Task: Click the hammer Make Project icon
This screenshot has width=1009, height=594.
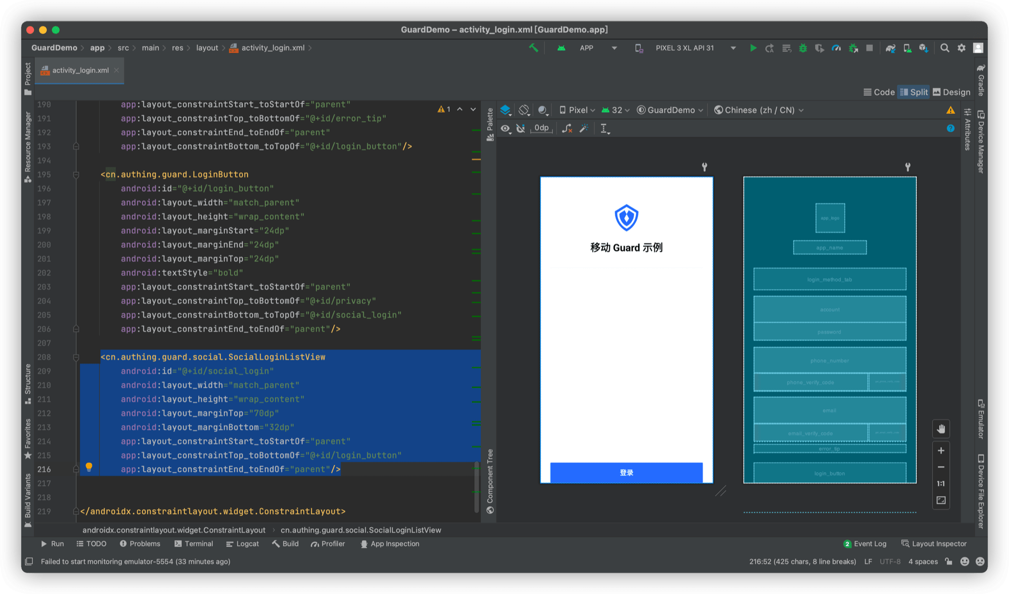Action: (533, 48)
